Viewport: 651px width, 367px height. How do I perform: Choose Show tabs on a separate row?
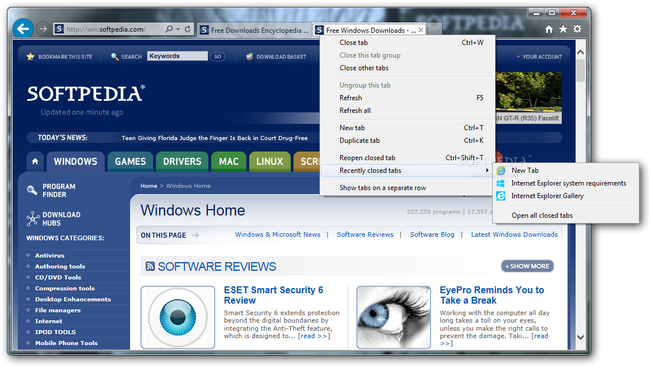click(x=408, y=188)
